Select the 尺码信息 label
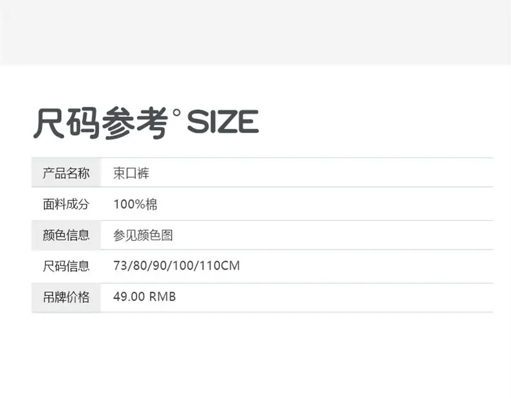This screenshot has width=511, height=398. [x=66, y=266]
